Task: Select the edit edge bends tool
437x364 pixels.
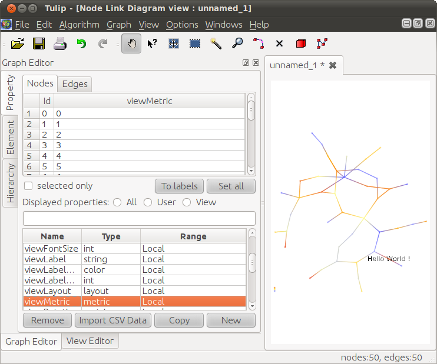Action: tap(259, 44)
